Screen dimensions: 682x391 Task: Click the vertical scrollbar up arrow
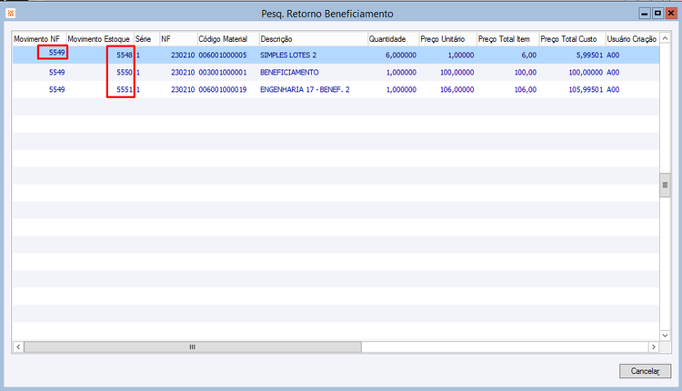(665, 38)
